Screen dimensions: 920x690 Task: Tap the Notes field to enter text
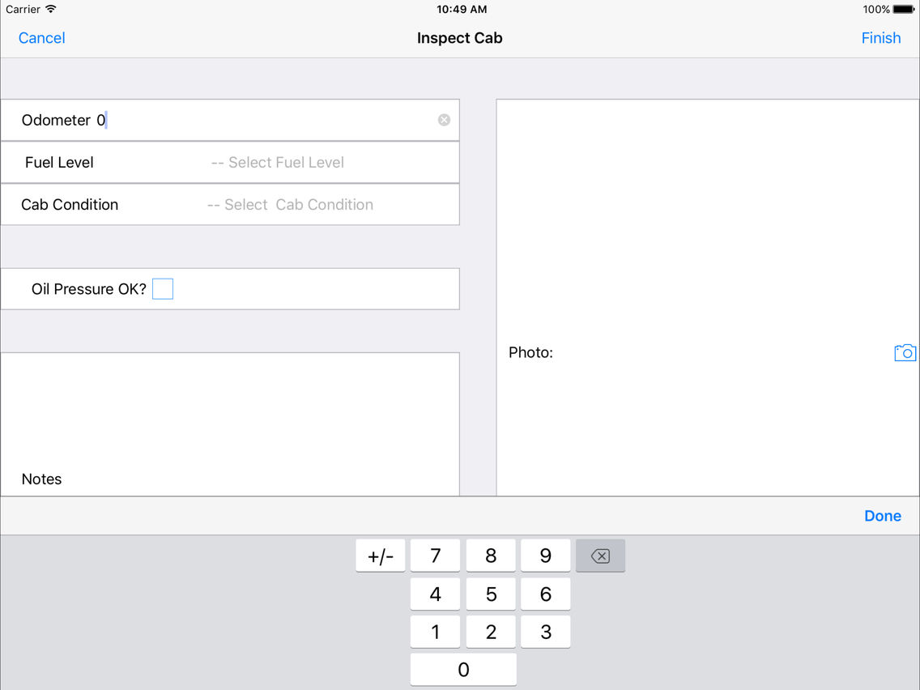[x=231, y=423]
